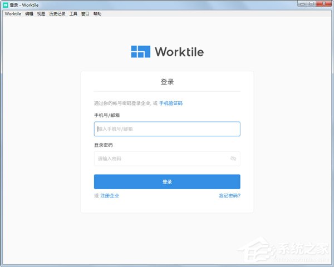The width and height of the screenshot is (334, 267).
Task: Toggle password visibility eye icon
Action: click(233, 159)
